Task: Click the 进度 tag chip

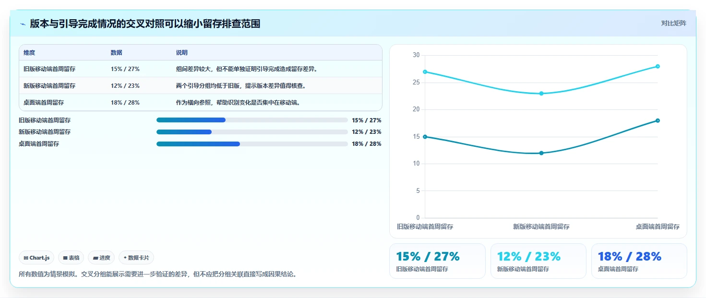Action: 101,258
